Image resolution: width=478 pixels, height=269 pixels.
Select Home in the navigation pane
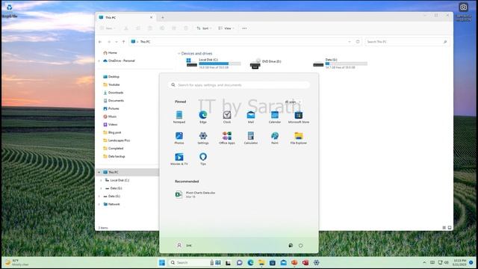coord(110,53)
